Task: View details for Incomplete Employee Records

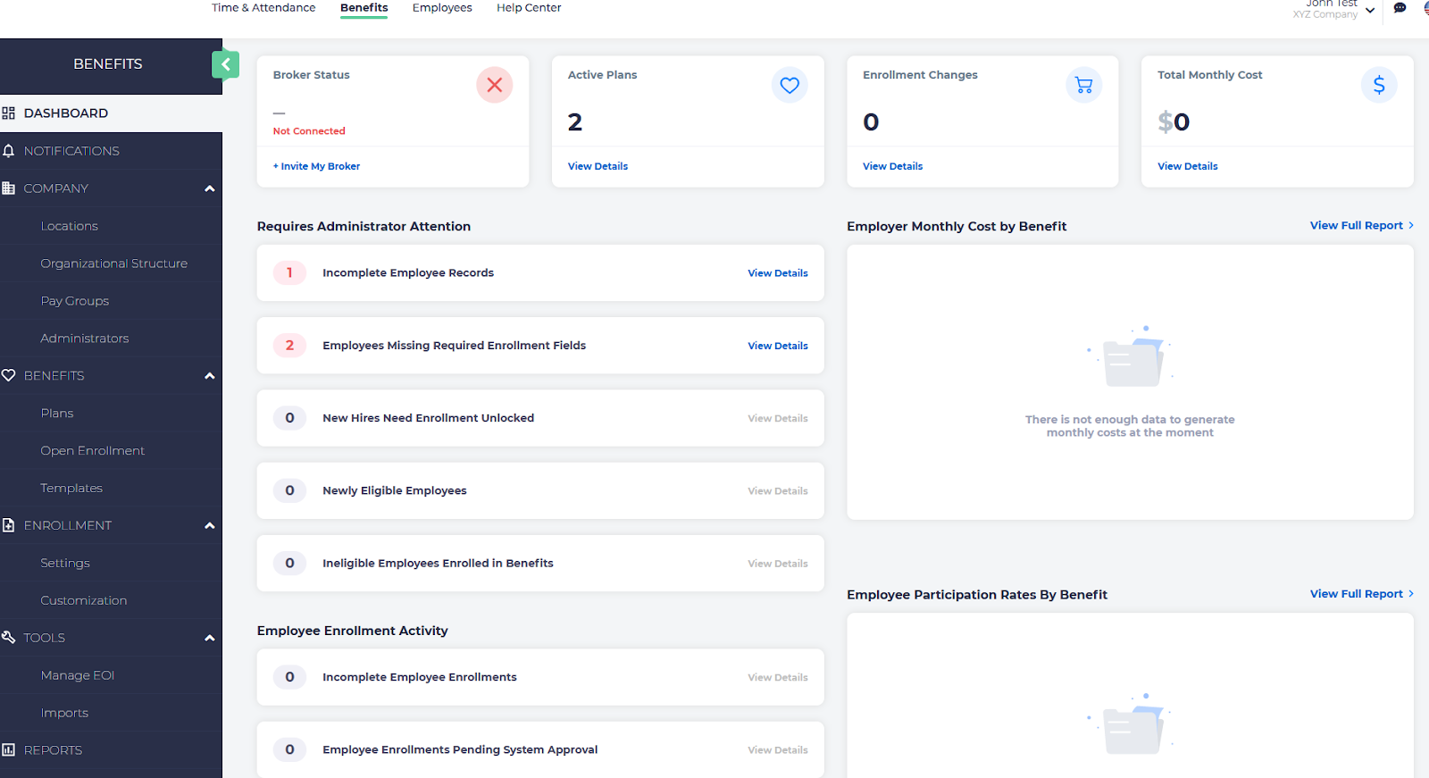Action: (x=777, y=273)
